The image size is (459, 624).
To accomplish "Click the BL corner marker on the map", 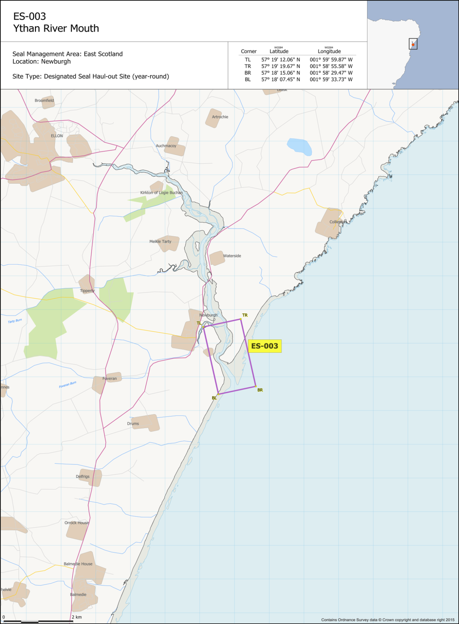I will point(218,394).
